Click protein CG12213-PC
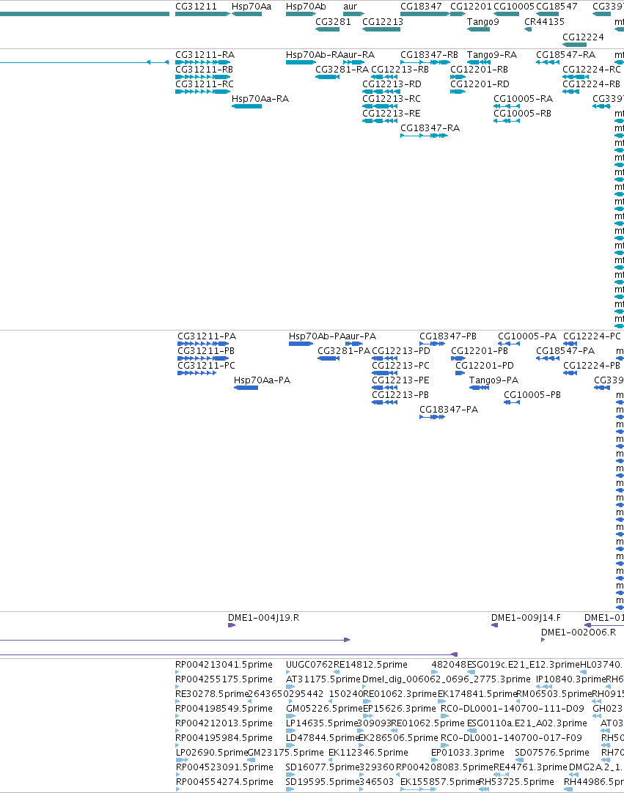This screenshot has width=624, height=793. [401, 366]
